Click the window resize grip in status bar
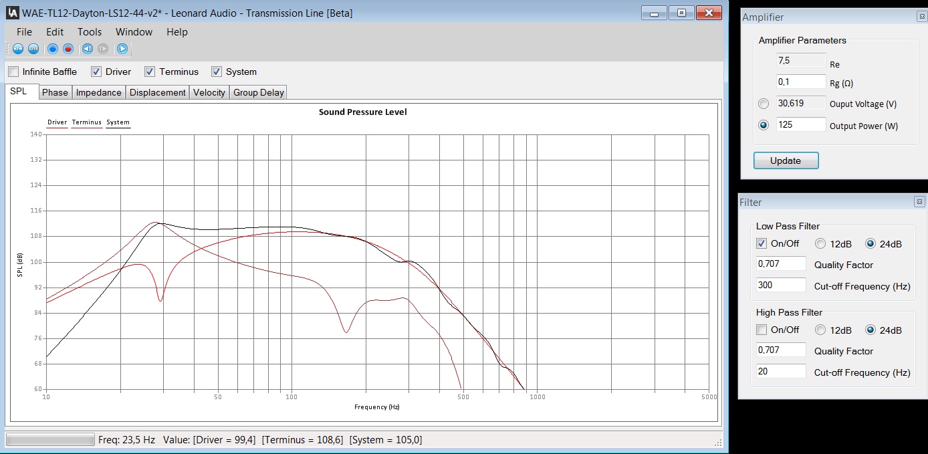Viewport: 928px width, 454px height. click(718, 442)
